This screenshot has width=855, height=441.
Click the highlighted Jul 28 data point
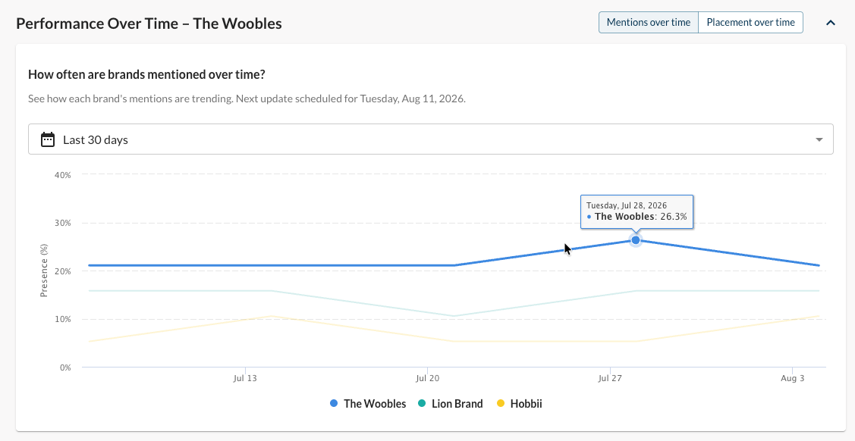[x=635, y=240]
